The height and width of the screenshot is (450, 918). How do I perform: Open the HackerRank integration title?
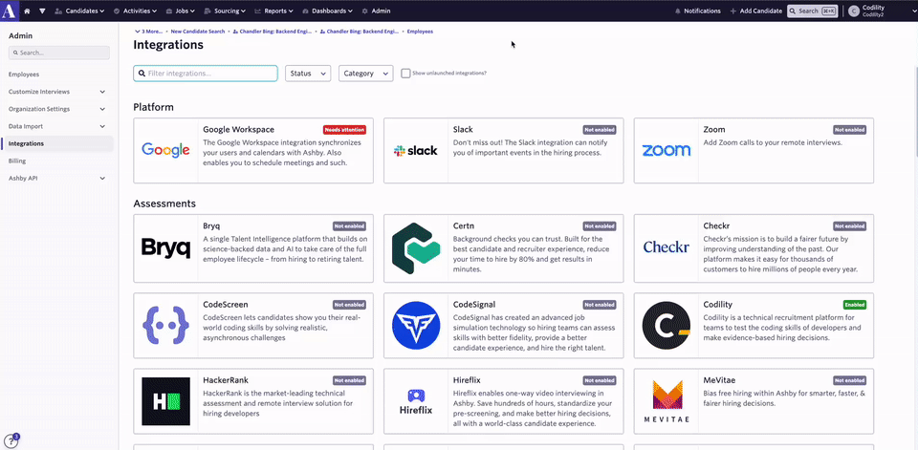click(226, 380)
